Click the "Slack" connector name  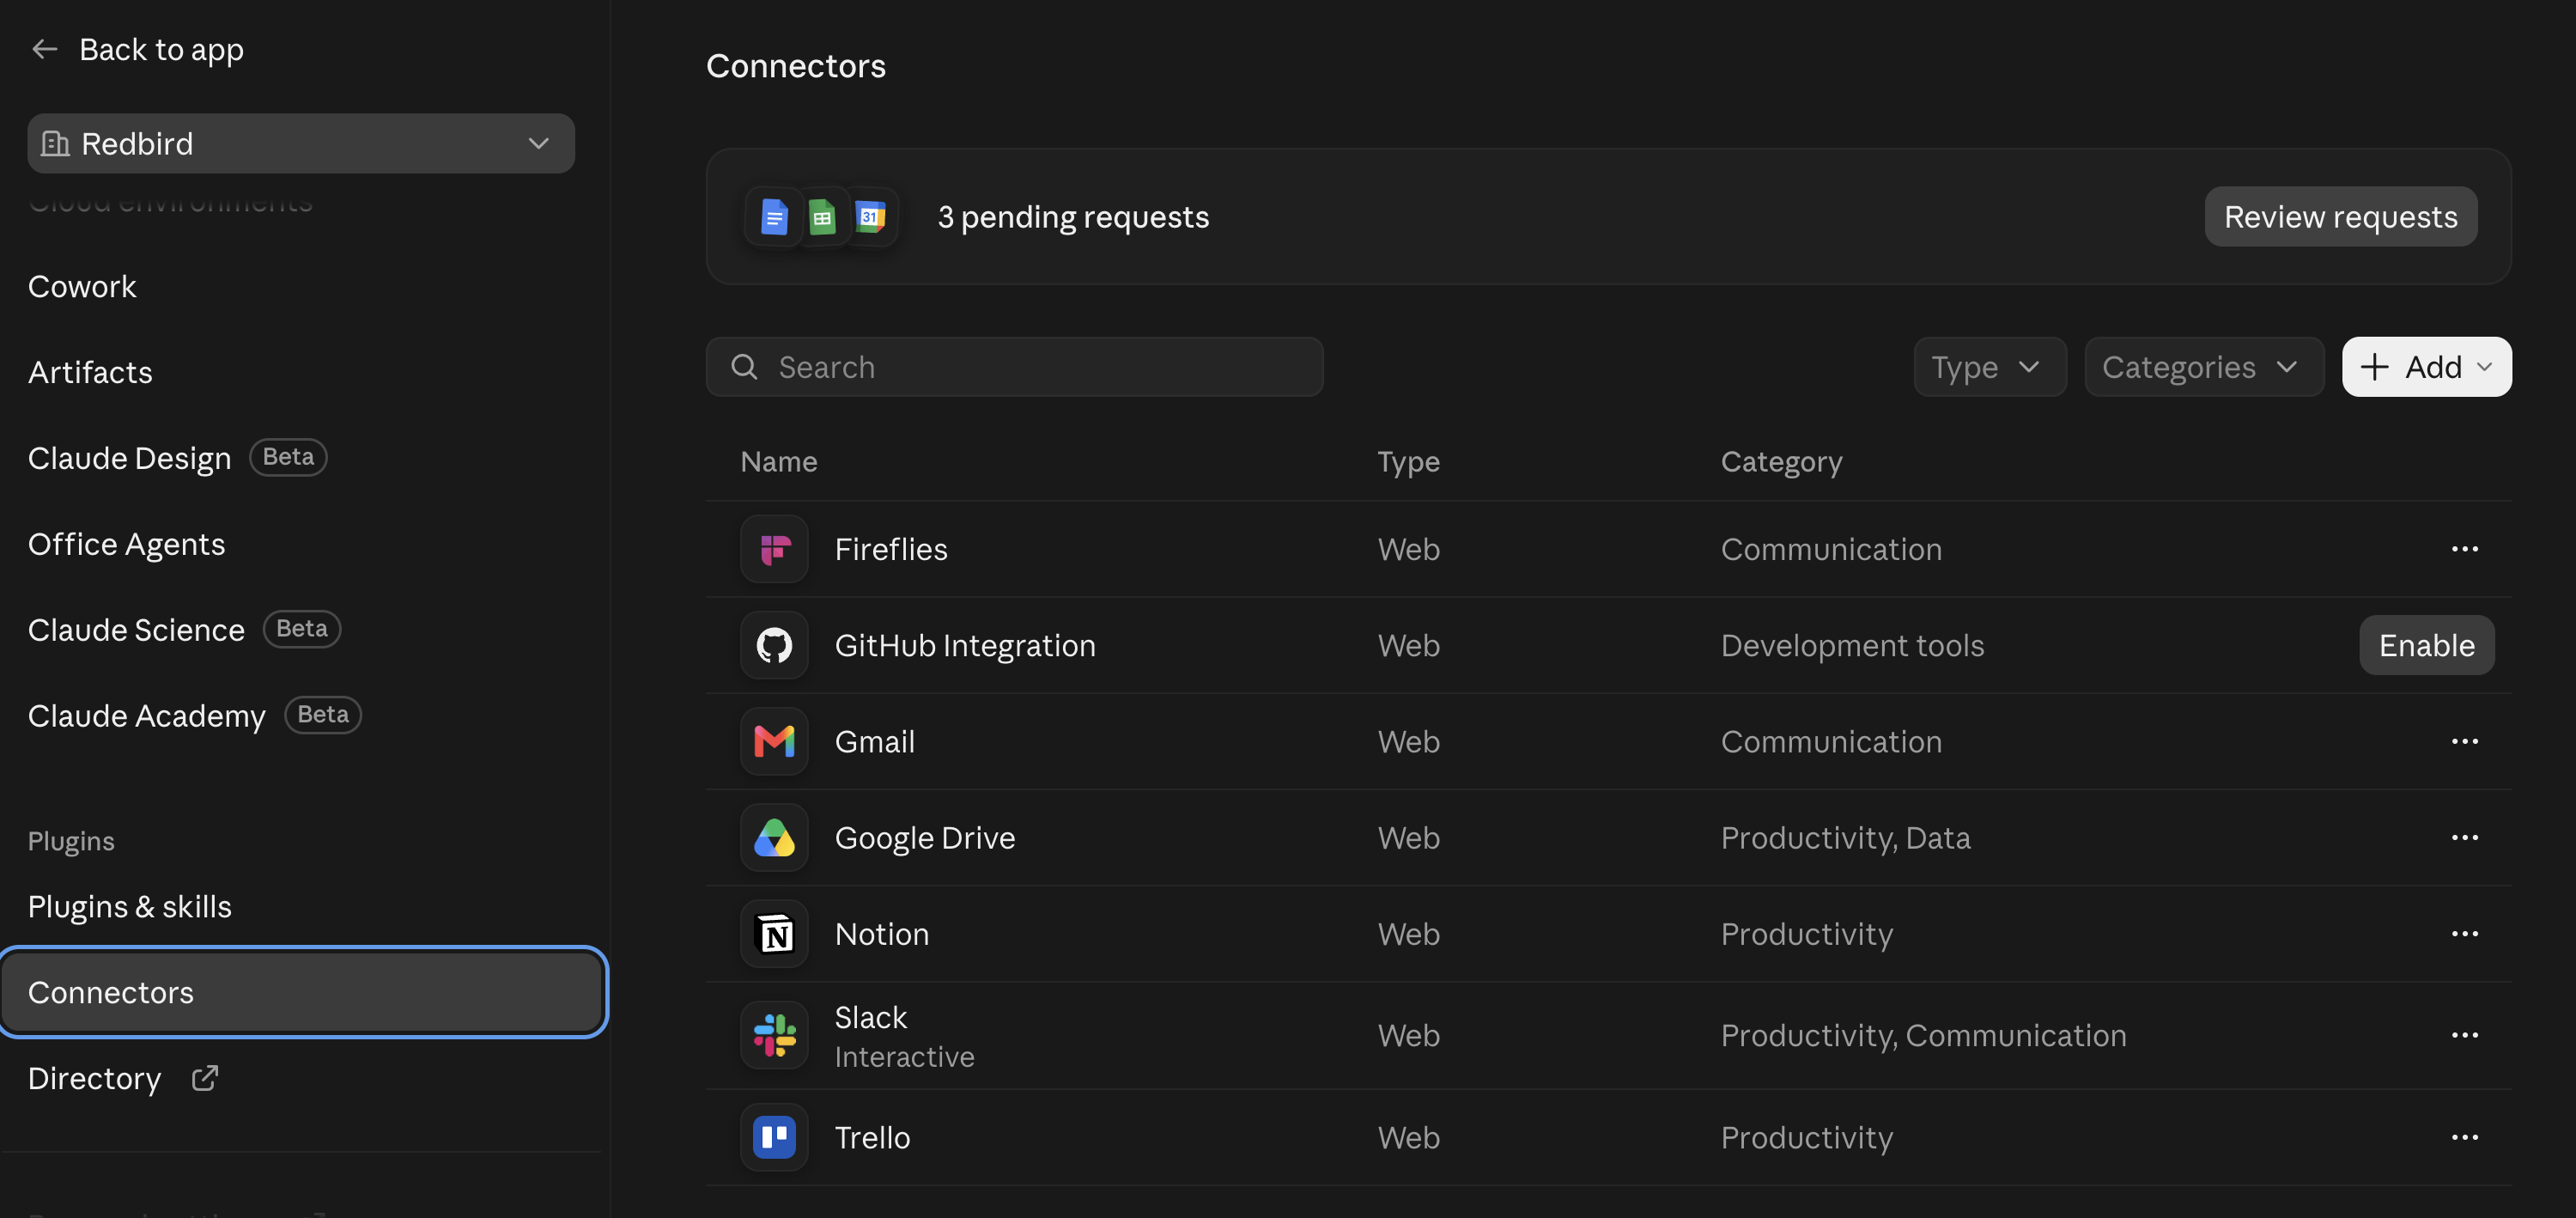(x=871, y=1017)
